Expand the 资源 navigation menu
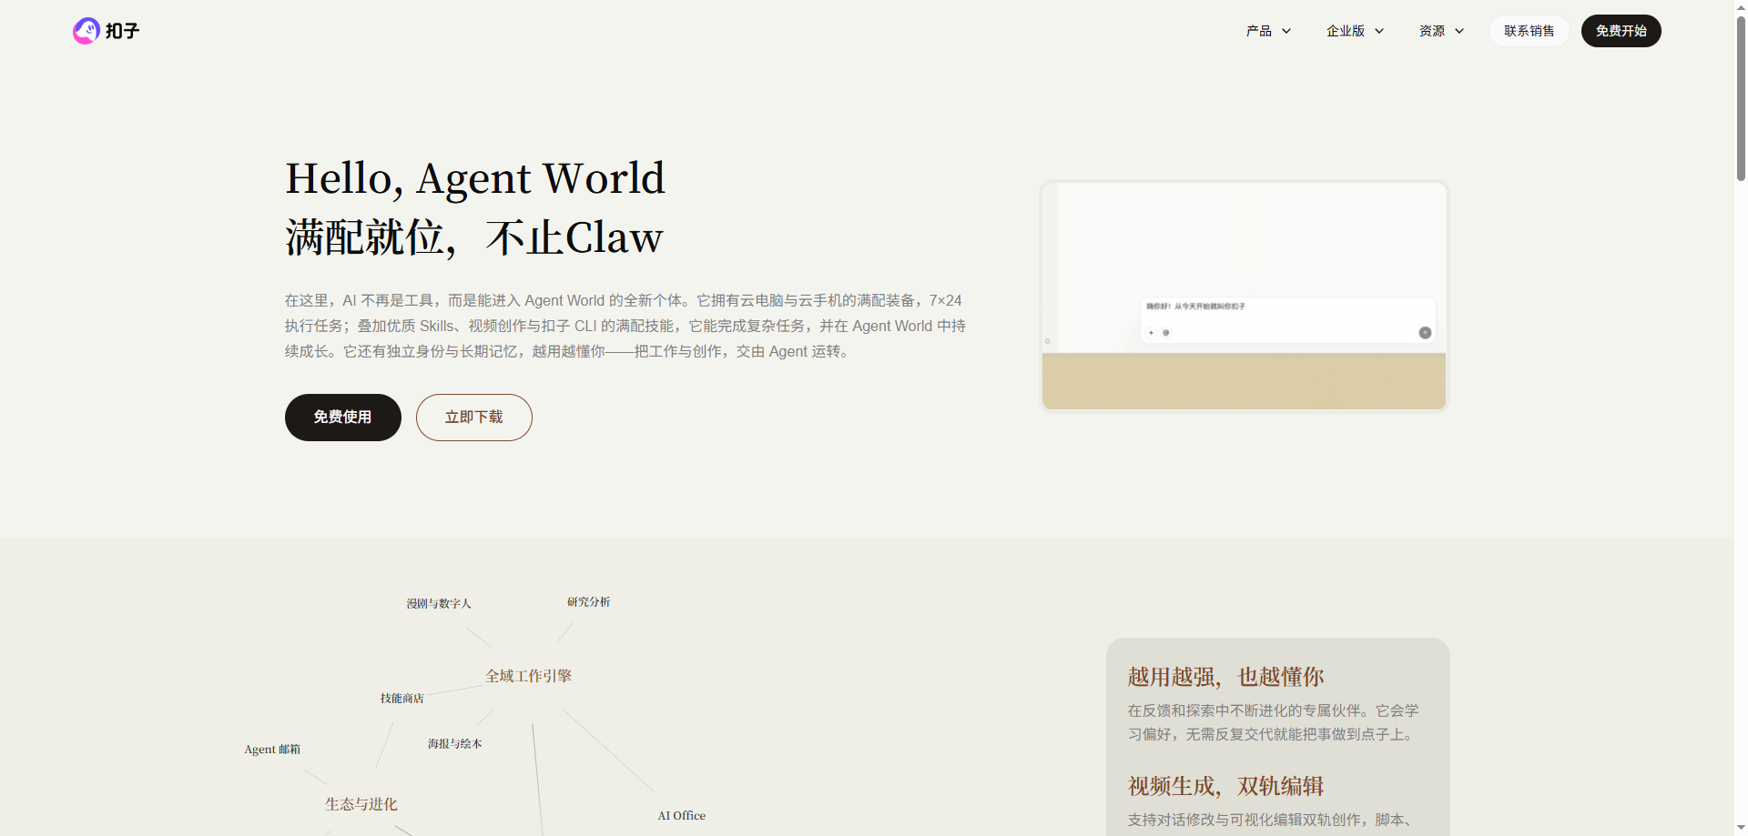1748x836 pixels. coord(1441,31)
